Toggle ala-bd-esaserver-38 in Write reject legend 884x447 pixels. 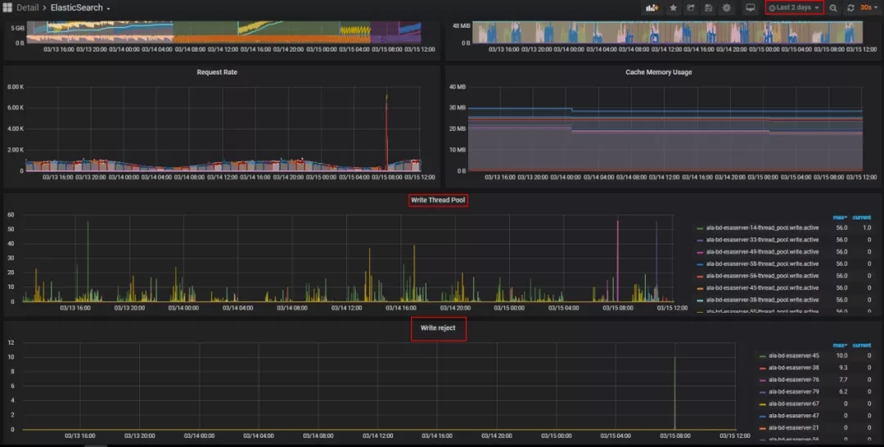tap(796, 368)
